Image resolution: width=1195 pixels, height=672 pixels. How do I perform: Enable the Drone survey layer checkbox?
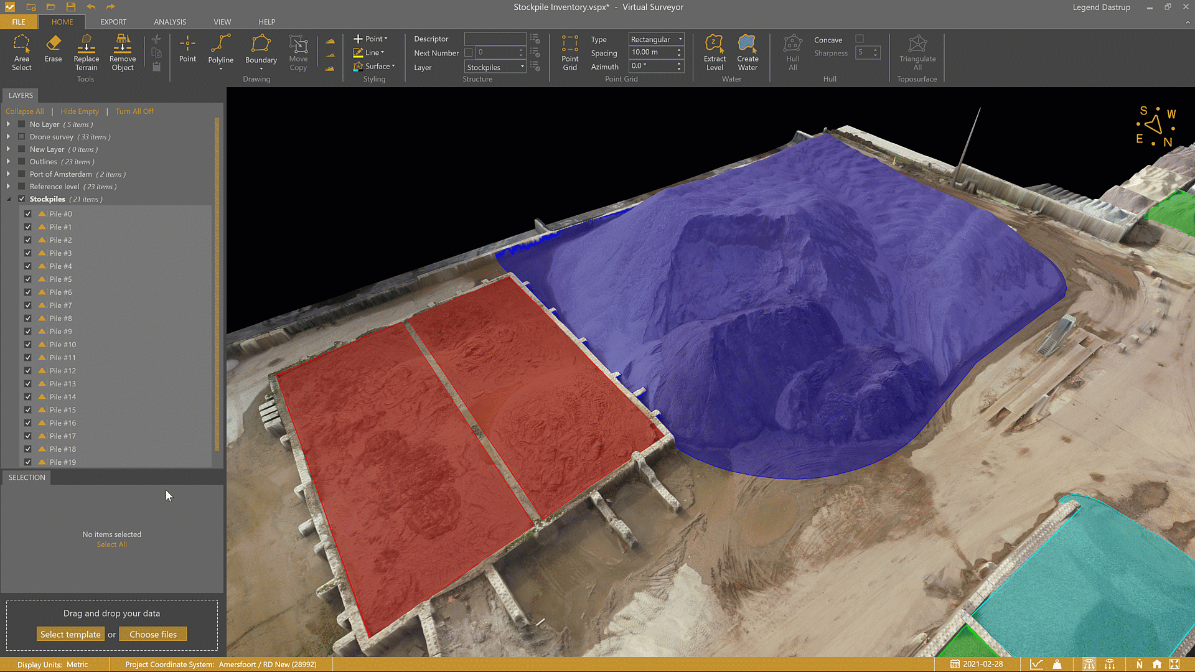point(22,137)
